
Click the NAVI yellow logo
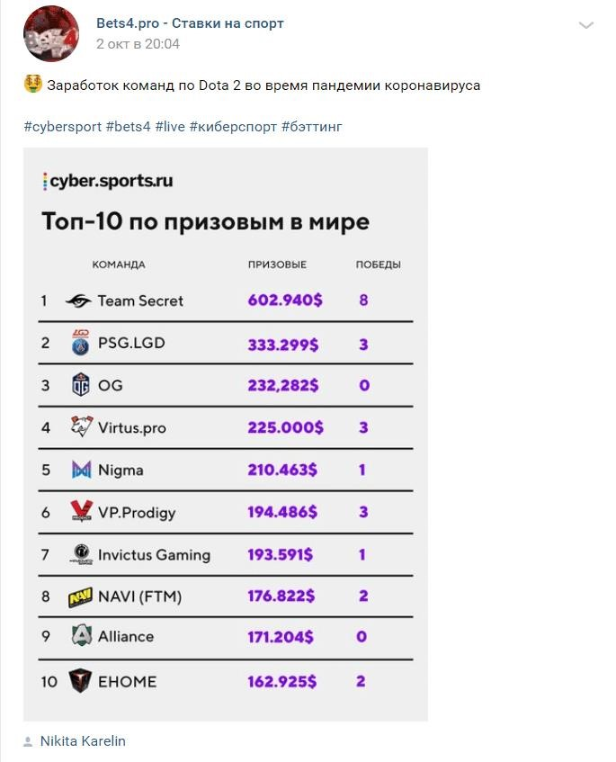tap(80, 597)
